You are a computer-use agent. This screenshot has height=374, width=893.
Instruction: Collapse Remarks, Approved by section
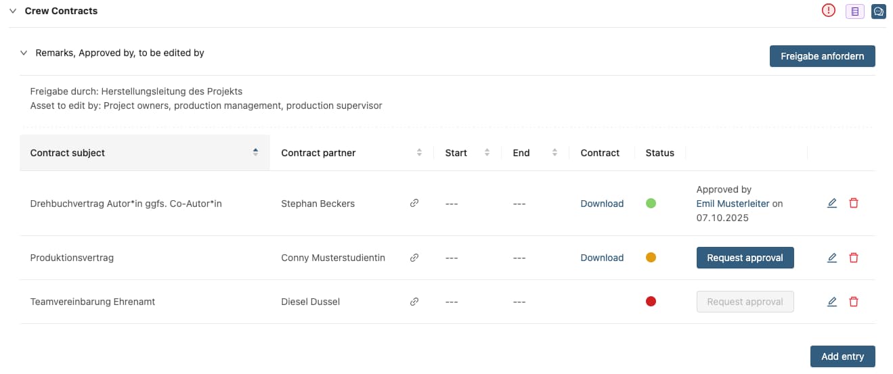pos(24,53)
